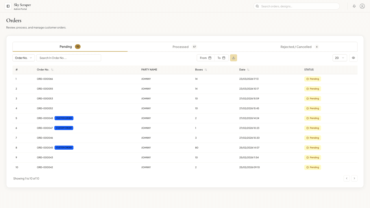Switch to the Processed tab
Image resolution: width=370 pixels, height=208 pixels.
(x=185, y=47)
